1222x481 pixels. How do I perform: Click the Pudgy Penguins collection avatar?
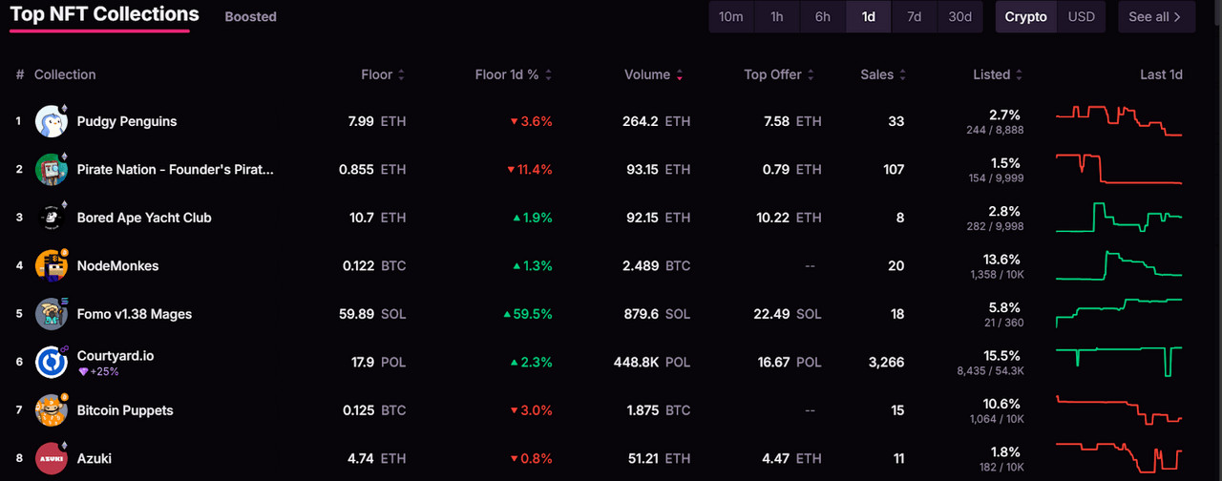[52, 121]
